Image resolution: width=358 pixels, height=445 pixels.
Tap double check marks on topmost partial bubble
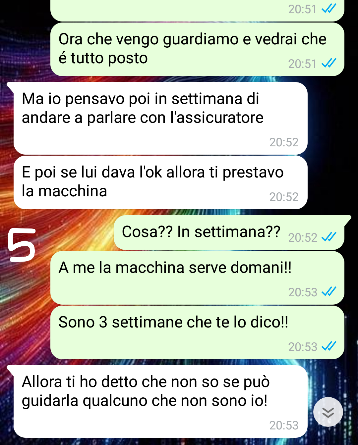tap(329, 9)
